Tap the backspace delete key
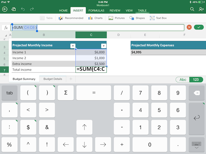206x154 pixels. coord(196,93)
